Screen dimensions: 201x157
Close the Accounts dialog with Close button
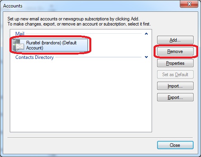pyautogui.click(x=175, y=145)
